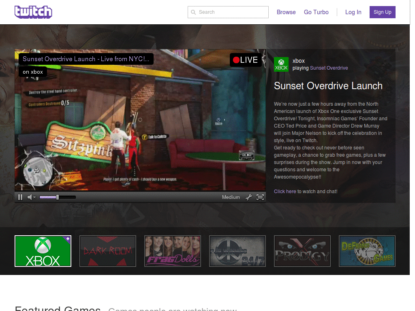Click the live video player area
The height and width of the screenshot is (311, 415).
(140, 120)
